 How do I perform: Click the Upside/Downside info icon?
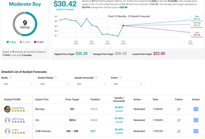pos(96,78)
